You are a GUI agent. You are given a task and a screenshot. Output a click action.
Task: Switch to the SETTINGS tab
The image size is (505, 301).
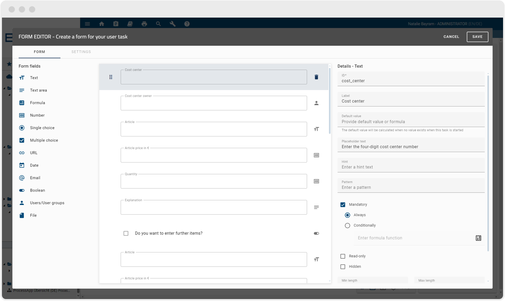(81, 52)
